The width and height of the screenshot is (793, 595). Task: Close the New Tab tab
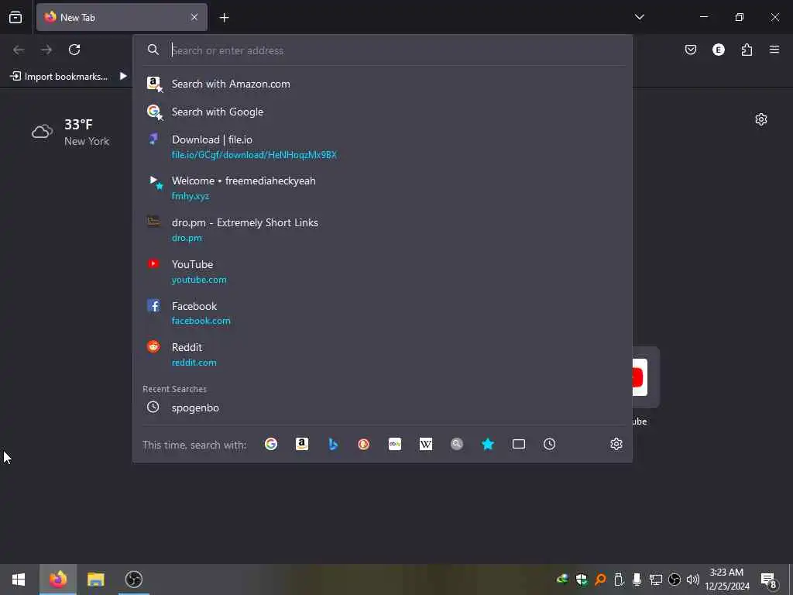tap(194, 17)
